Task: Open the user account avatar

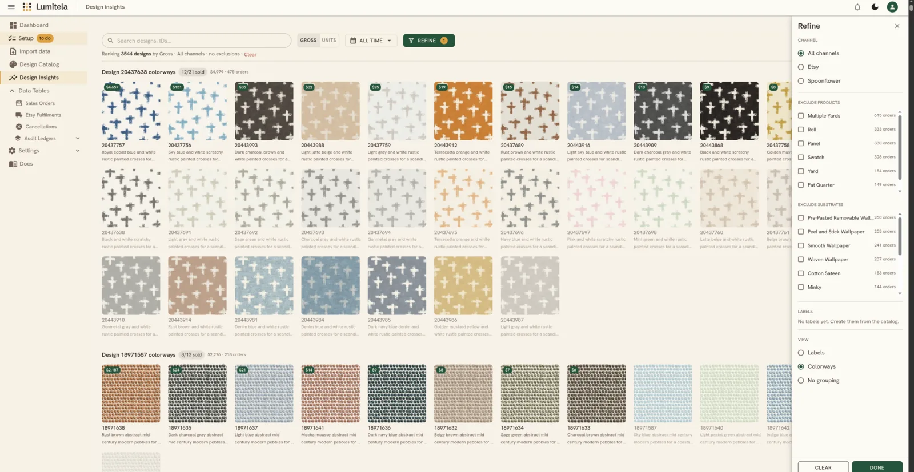Action: coord(892,7)
